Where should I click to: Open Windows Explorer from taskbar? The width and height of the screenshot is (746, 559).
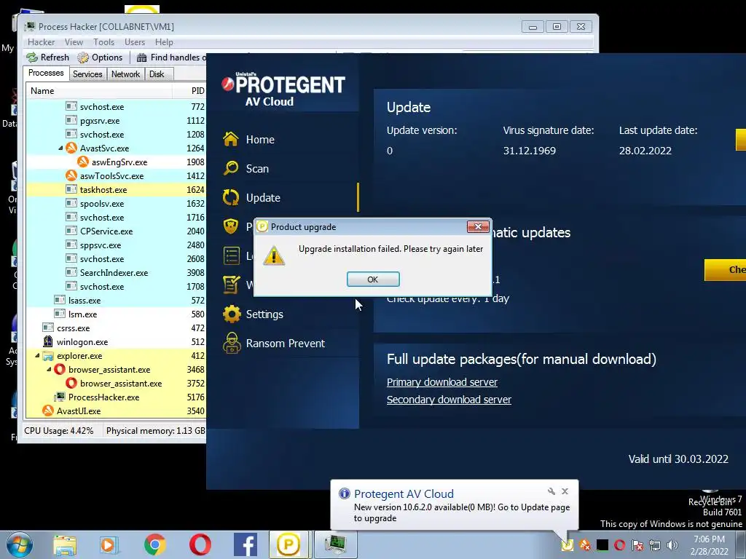click(65, 544)
